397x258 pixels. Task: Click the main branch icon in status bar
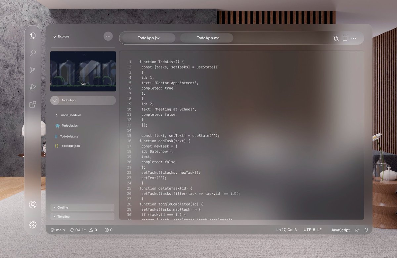(53, 230)
